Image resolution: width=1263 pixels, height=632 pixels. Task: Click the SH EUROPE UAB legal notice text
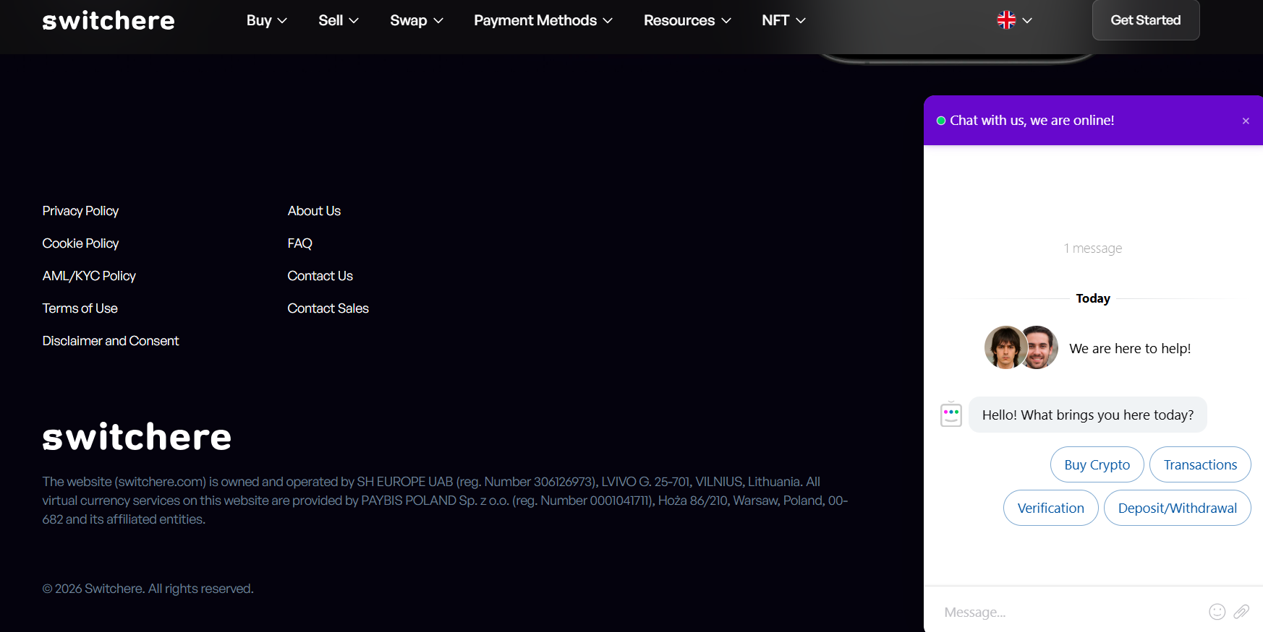pyautogui.click(x=445, y=501)
